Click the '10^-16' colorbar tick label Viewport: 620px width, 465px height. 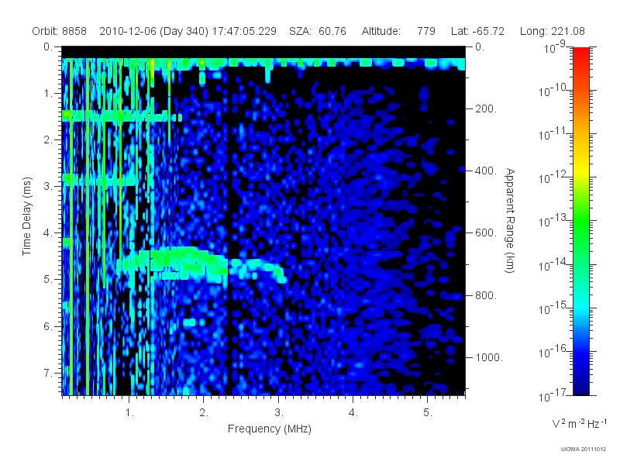[x=554, y=351]
